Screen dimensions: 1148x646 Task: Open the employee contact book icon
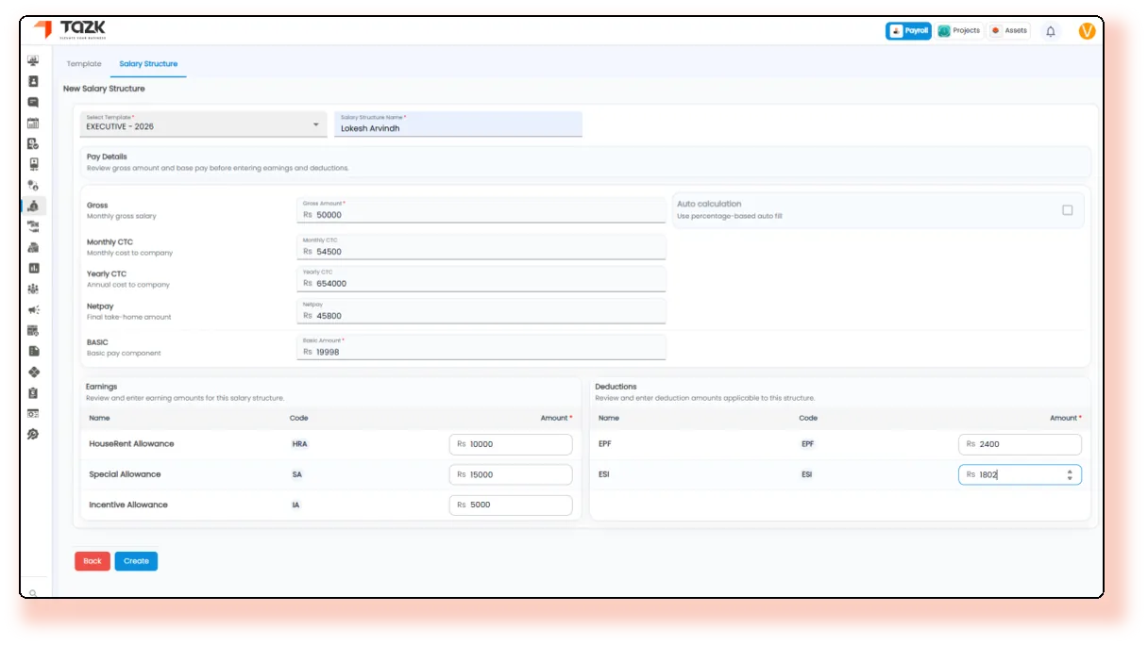tap(33, 81)
